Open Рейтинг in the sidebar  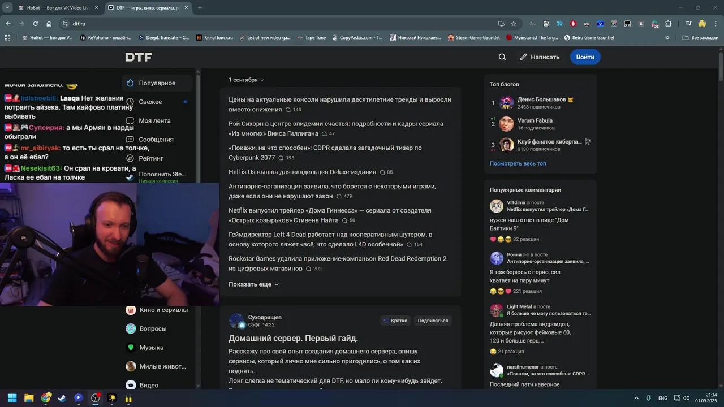(x=158, y=158)
